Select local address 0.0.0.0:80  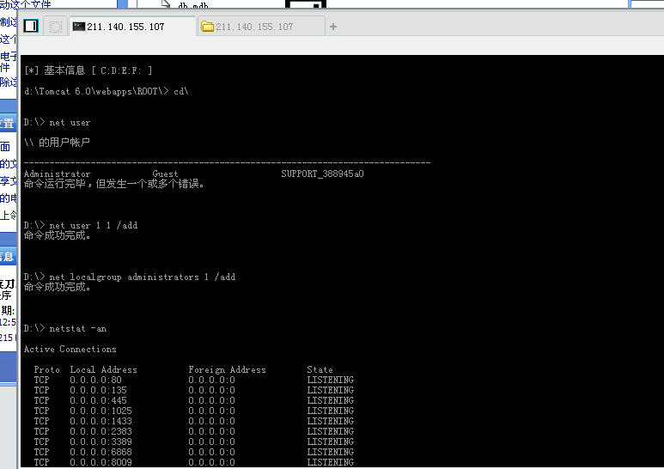95,381
